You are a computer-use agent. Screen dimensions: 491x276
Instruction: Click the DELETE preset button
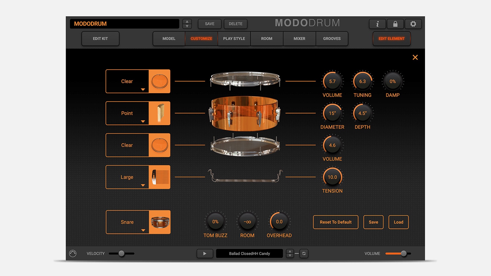(x=235, y=24)
